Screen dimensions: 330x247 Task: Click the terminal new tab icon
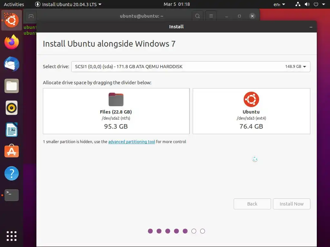click(31, 16)
